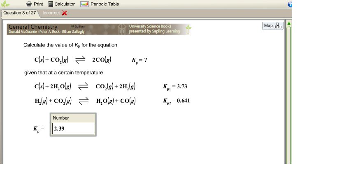
Task: Click 'given that at a certain temperature'
Action: pyautogui.click(x=64, y=72)
